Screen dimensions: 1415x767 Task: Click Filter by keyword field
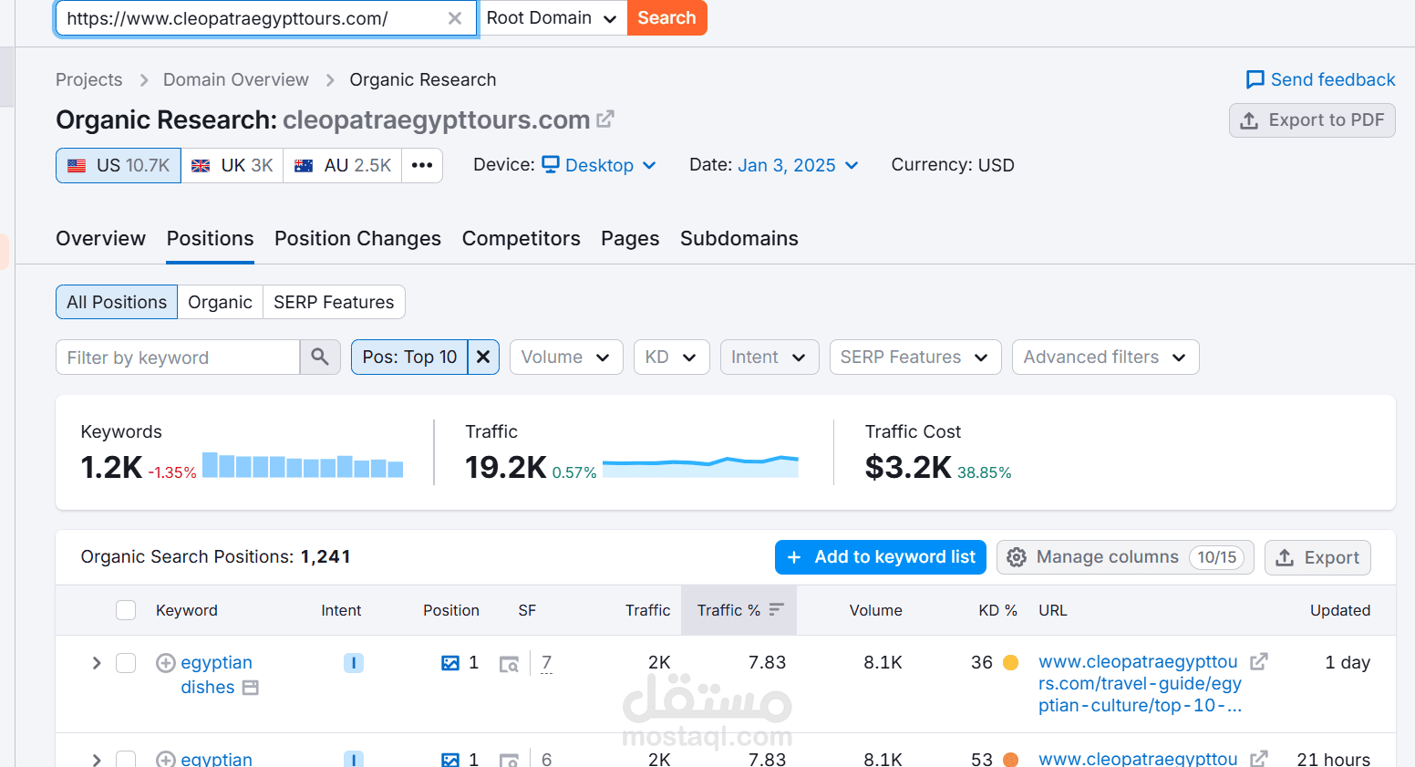coord(178,358)
